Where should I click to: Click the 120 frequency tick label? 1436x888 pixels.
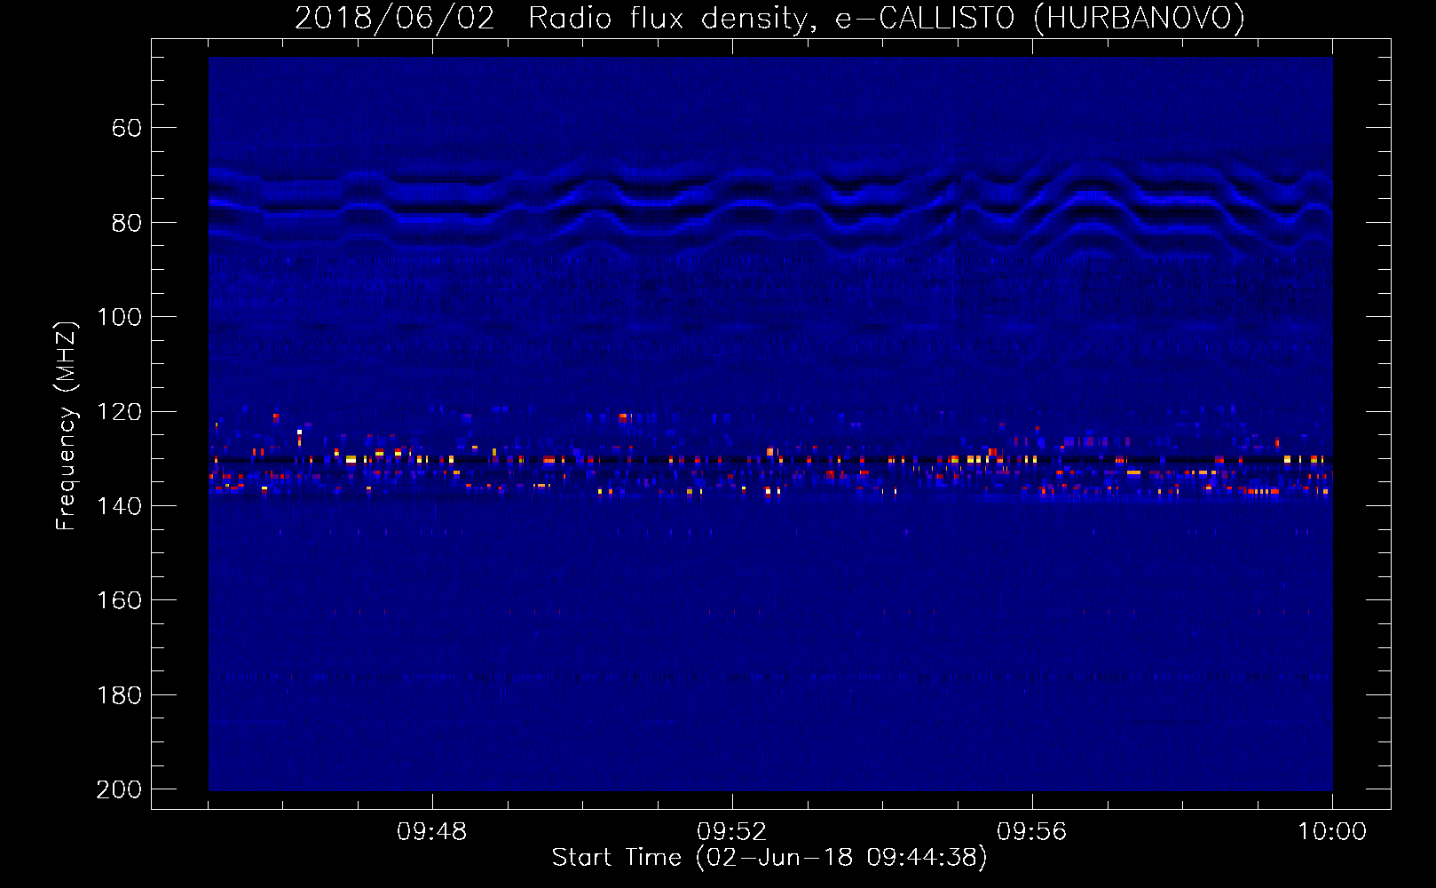[x=119, y=412]
